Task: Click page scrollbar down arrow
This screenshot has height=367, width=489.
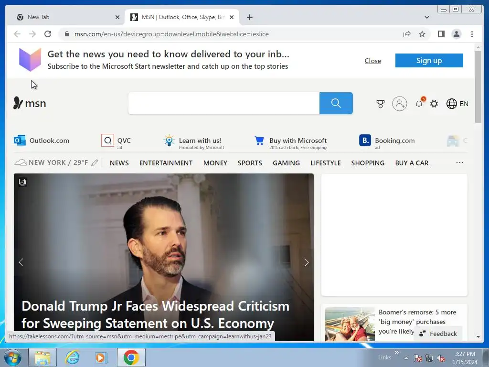Action: tap(478, 337)
